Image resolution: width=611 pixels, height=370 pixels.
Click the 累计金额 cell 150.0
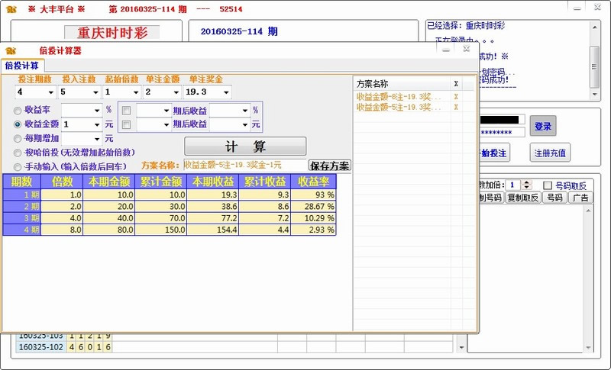pyautogui.click(x=161, y=230)
